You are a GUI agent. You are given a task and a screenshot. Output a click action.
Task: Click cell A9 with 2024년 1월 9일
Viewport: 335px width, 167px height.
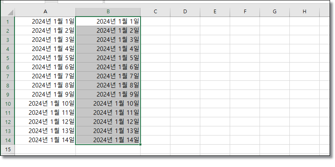tap(45, 94)
